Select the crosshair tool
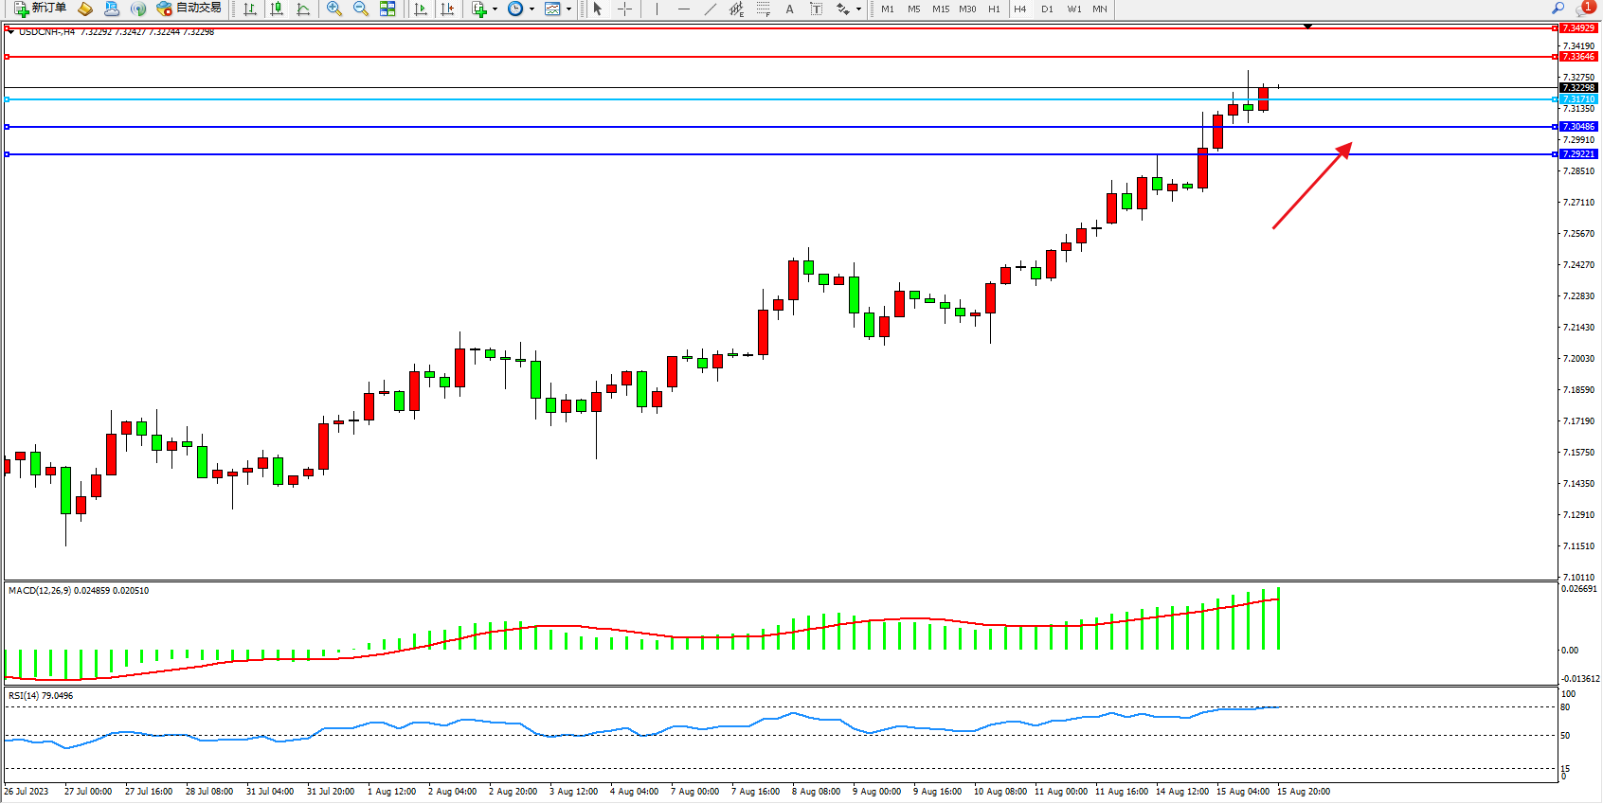 625,9
